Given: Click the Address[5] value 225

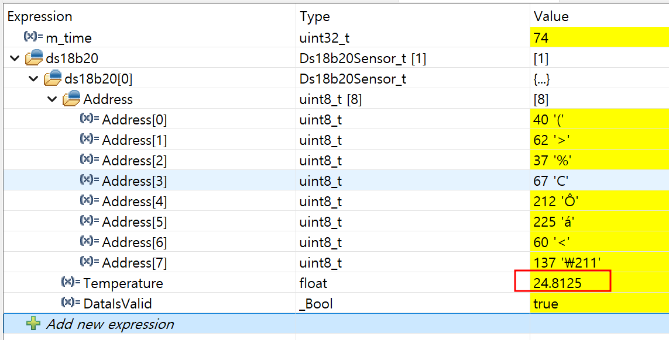Looking at the screenshot, I should 555,222.
